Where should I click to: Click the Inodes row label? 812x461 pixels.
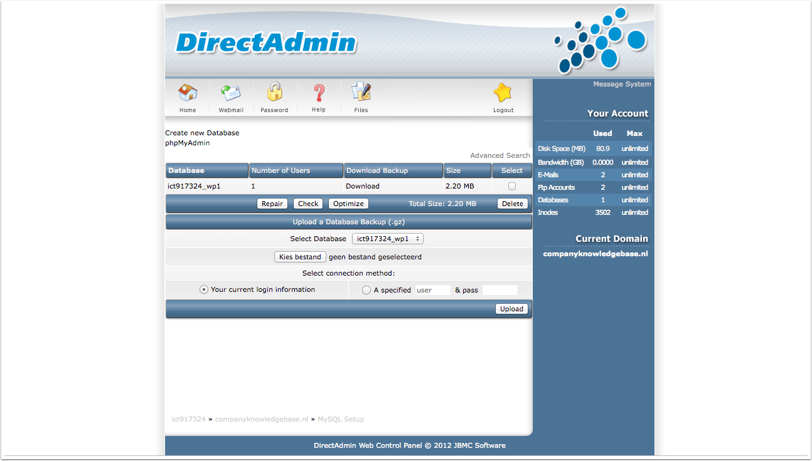pyautogui.click(x=548, y=212)
